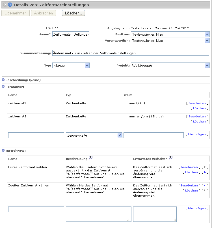The width and height of the screenshot is (212, 228).
Task: Open the Typ dropdown showing Manuell
Action: (x=87, y=66)
